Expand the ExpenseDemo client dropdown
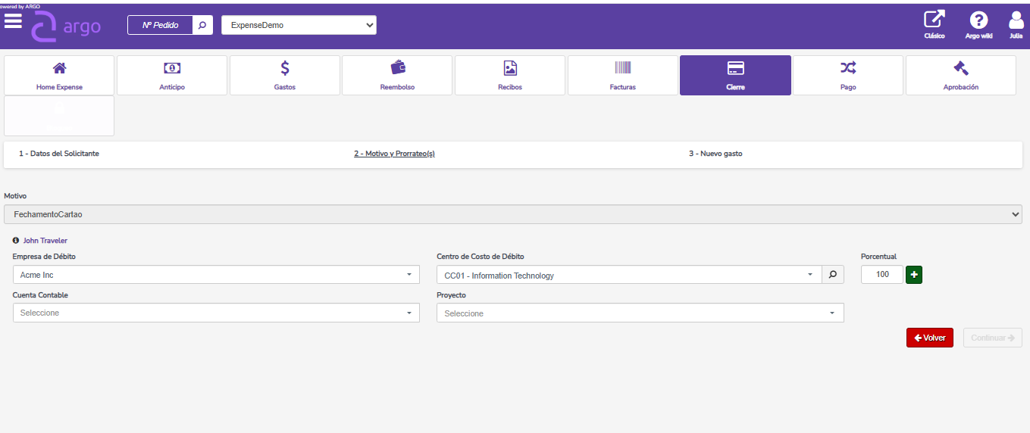Image resolution: width=1030 pixels, height=433 pixels. [299, 25]
